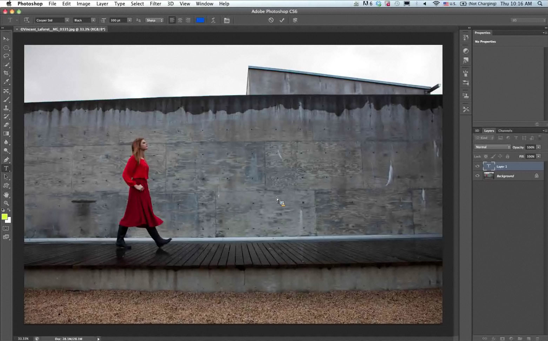Select the Lasso tool
This screenshot has height=341, width=548.
[x=6, y=56]
